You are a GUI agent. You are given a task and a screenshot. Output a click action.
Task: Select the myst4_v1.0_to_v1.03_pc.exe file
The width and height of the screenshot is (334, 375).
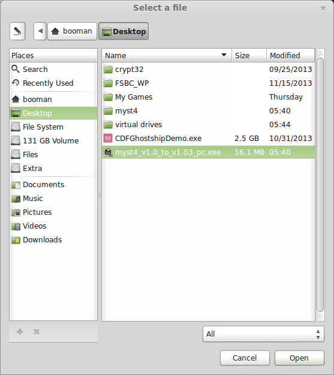tap(208, 152)
